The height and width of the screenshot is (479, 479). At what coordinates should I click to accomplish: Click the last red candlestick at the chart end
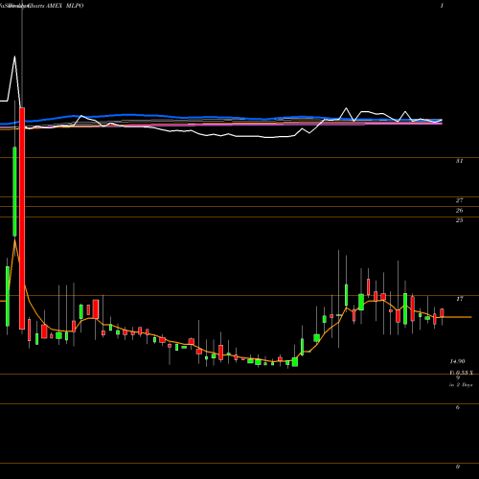pos(442,312)
